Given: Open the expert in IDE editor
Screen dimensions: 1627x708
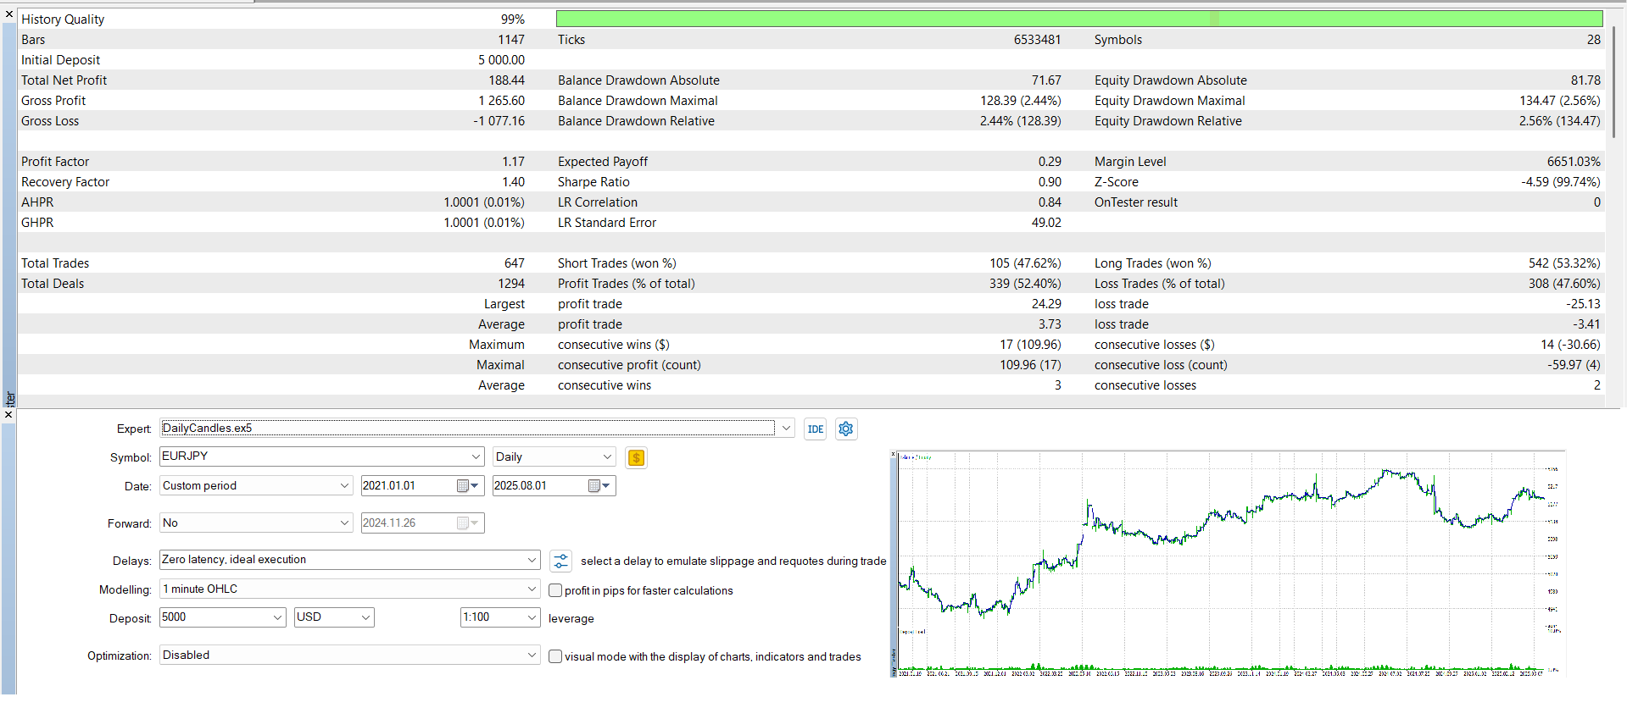Looking at the screenshot, I should [x=816, y=429].
